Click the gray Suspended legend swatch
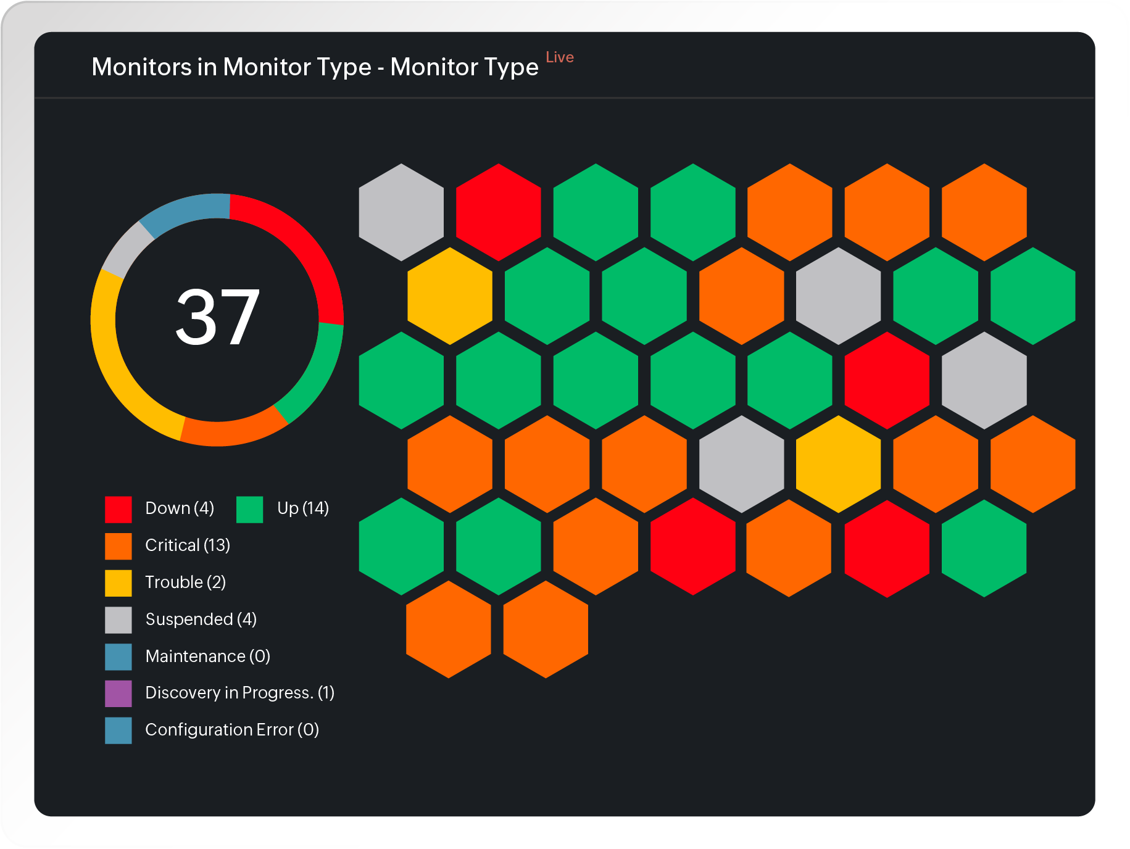The image size is (1130, 849). [118, 619]
